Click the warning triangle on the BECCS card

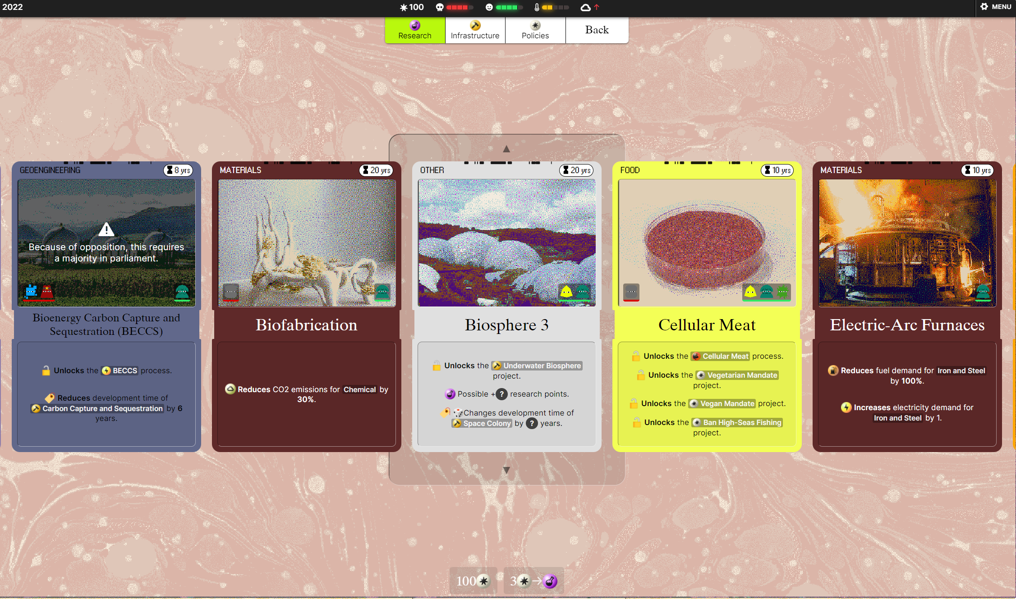click(x=106, y=229)
